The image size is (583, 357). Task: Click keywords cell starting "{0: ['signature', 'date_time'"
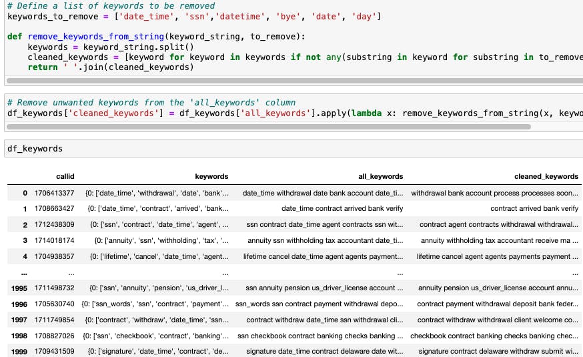point(158,351)
